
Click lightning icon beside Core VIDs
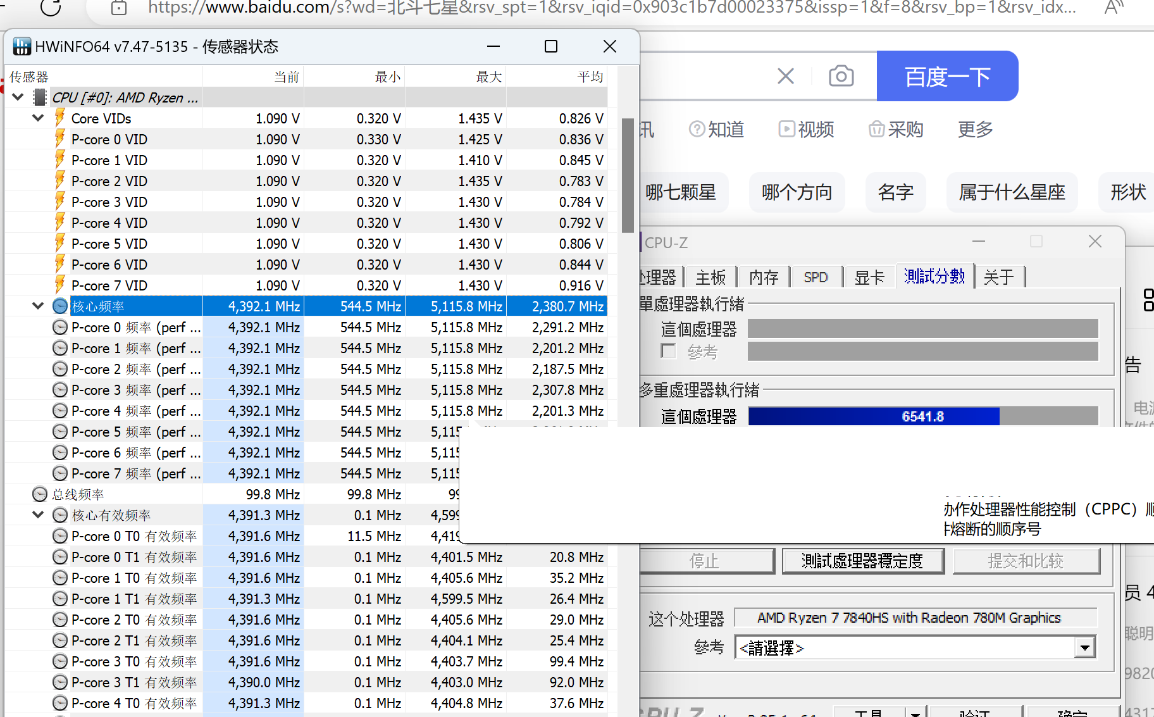[x=60, y=118]
